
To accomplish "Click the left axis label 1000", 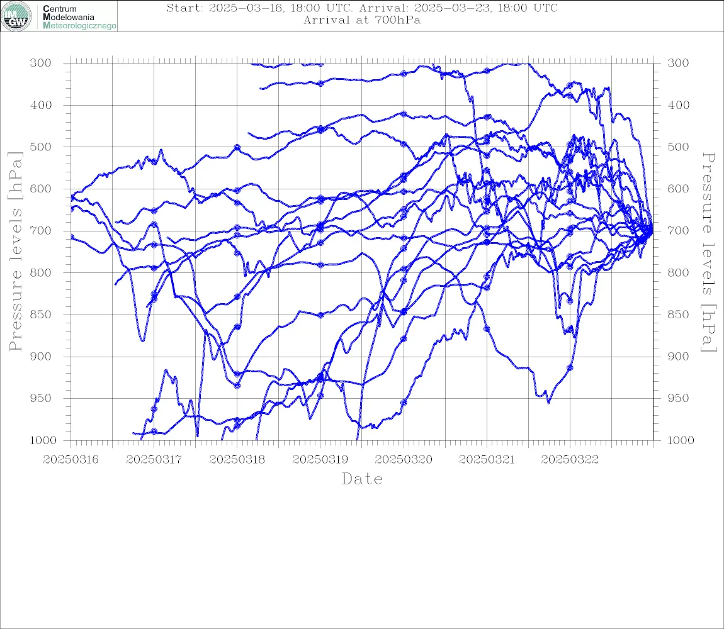I will point(43,440).
